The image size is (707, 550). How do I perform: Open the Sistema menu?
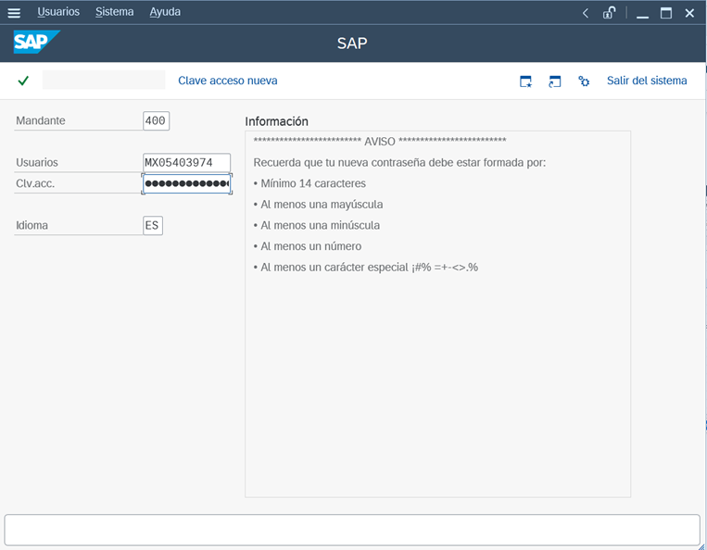(x=115, y=12)
